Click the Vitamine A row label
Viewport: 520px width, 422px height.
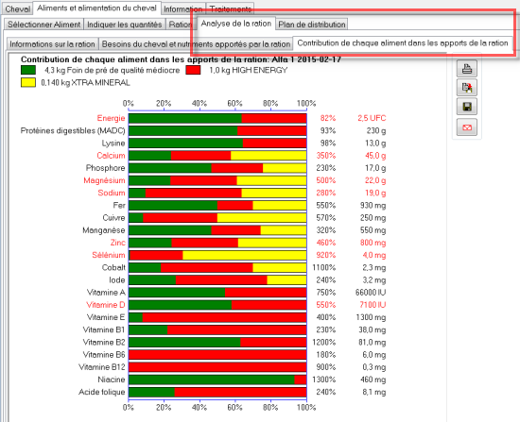pyautogui.click(x=106, y=293)
